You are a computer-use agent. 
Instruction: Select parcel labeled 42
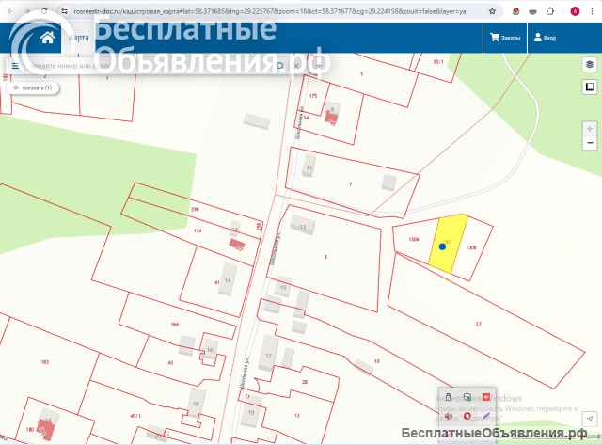click(171, 362)
